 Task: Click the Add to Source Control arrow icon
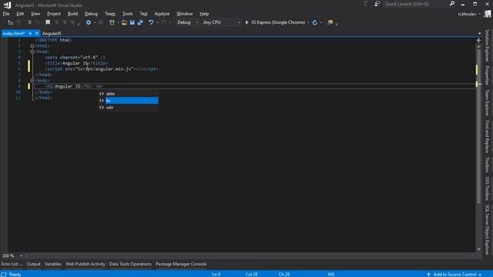click(428, 274)
